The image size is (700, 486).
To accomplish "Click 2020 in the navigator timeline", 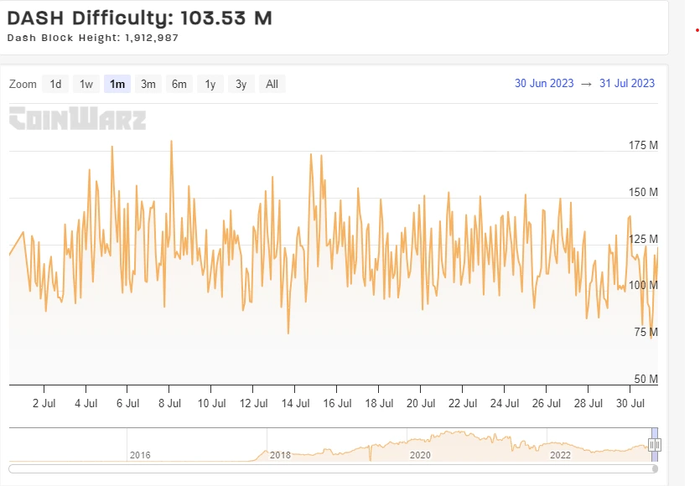I will [x=420, y=455].
